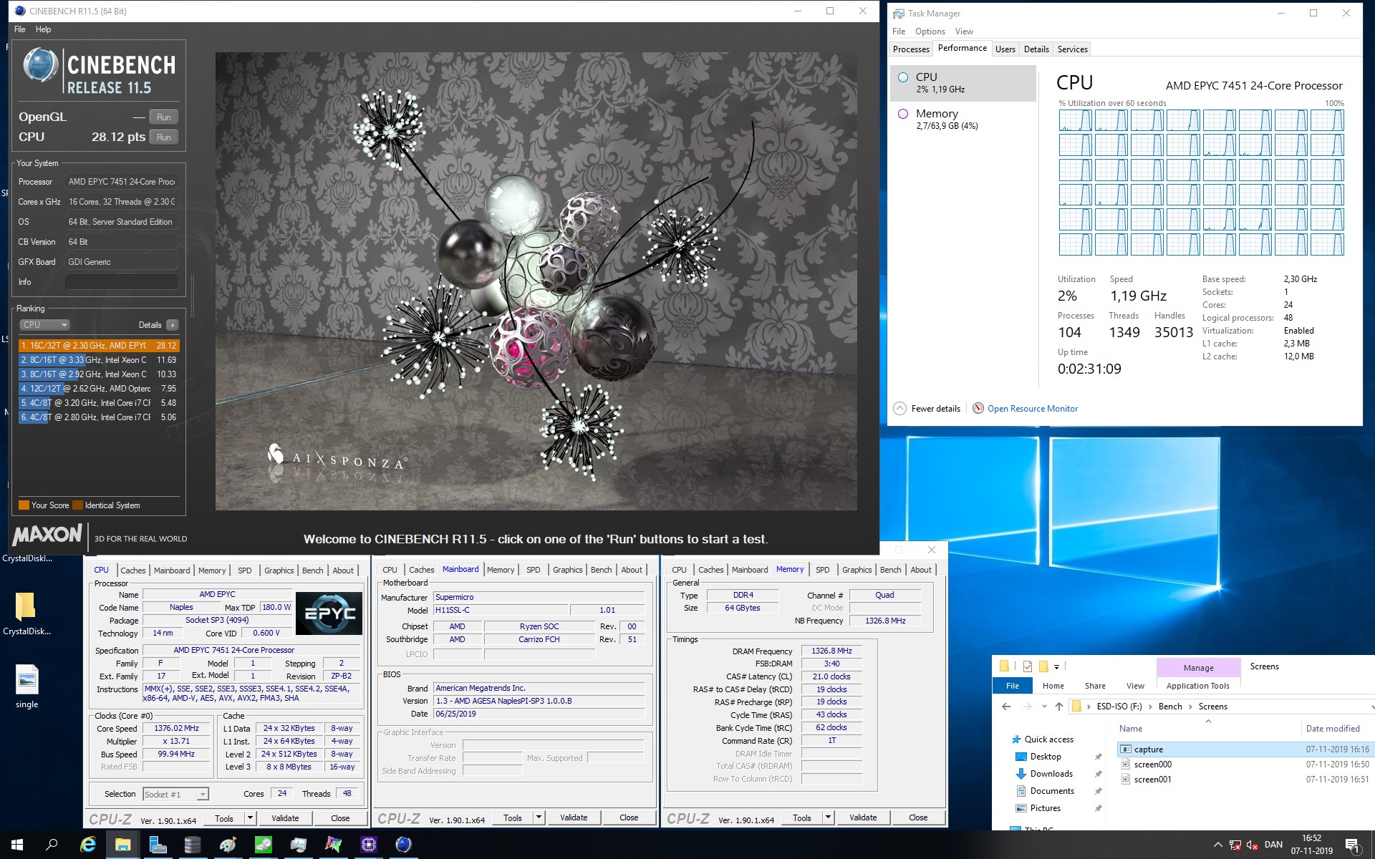The image size is (1375, 859).
Task: Unpin Desktop using its pin icon
Action: coord(1098,757)
